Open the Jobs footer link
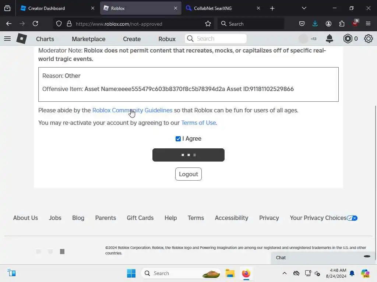 tap(55, 218)
